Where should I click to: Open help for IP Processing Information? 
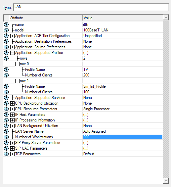tap(6, 120)
